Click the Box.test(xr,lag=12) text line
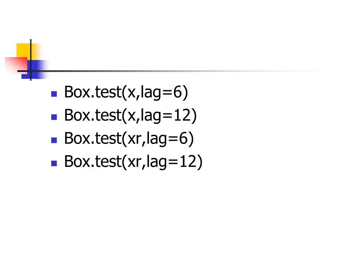The image size is (362, 271). (x=133, y=162)
